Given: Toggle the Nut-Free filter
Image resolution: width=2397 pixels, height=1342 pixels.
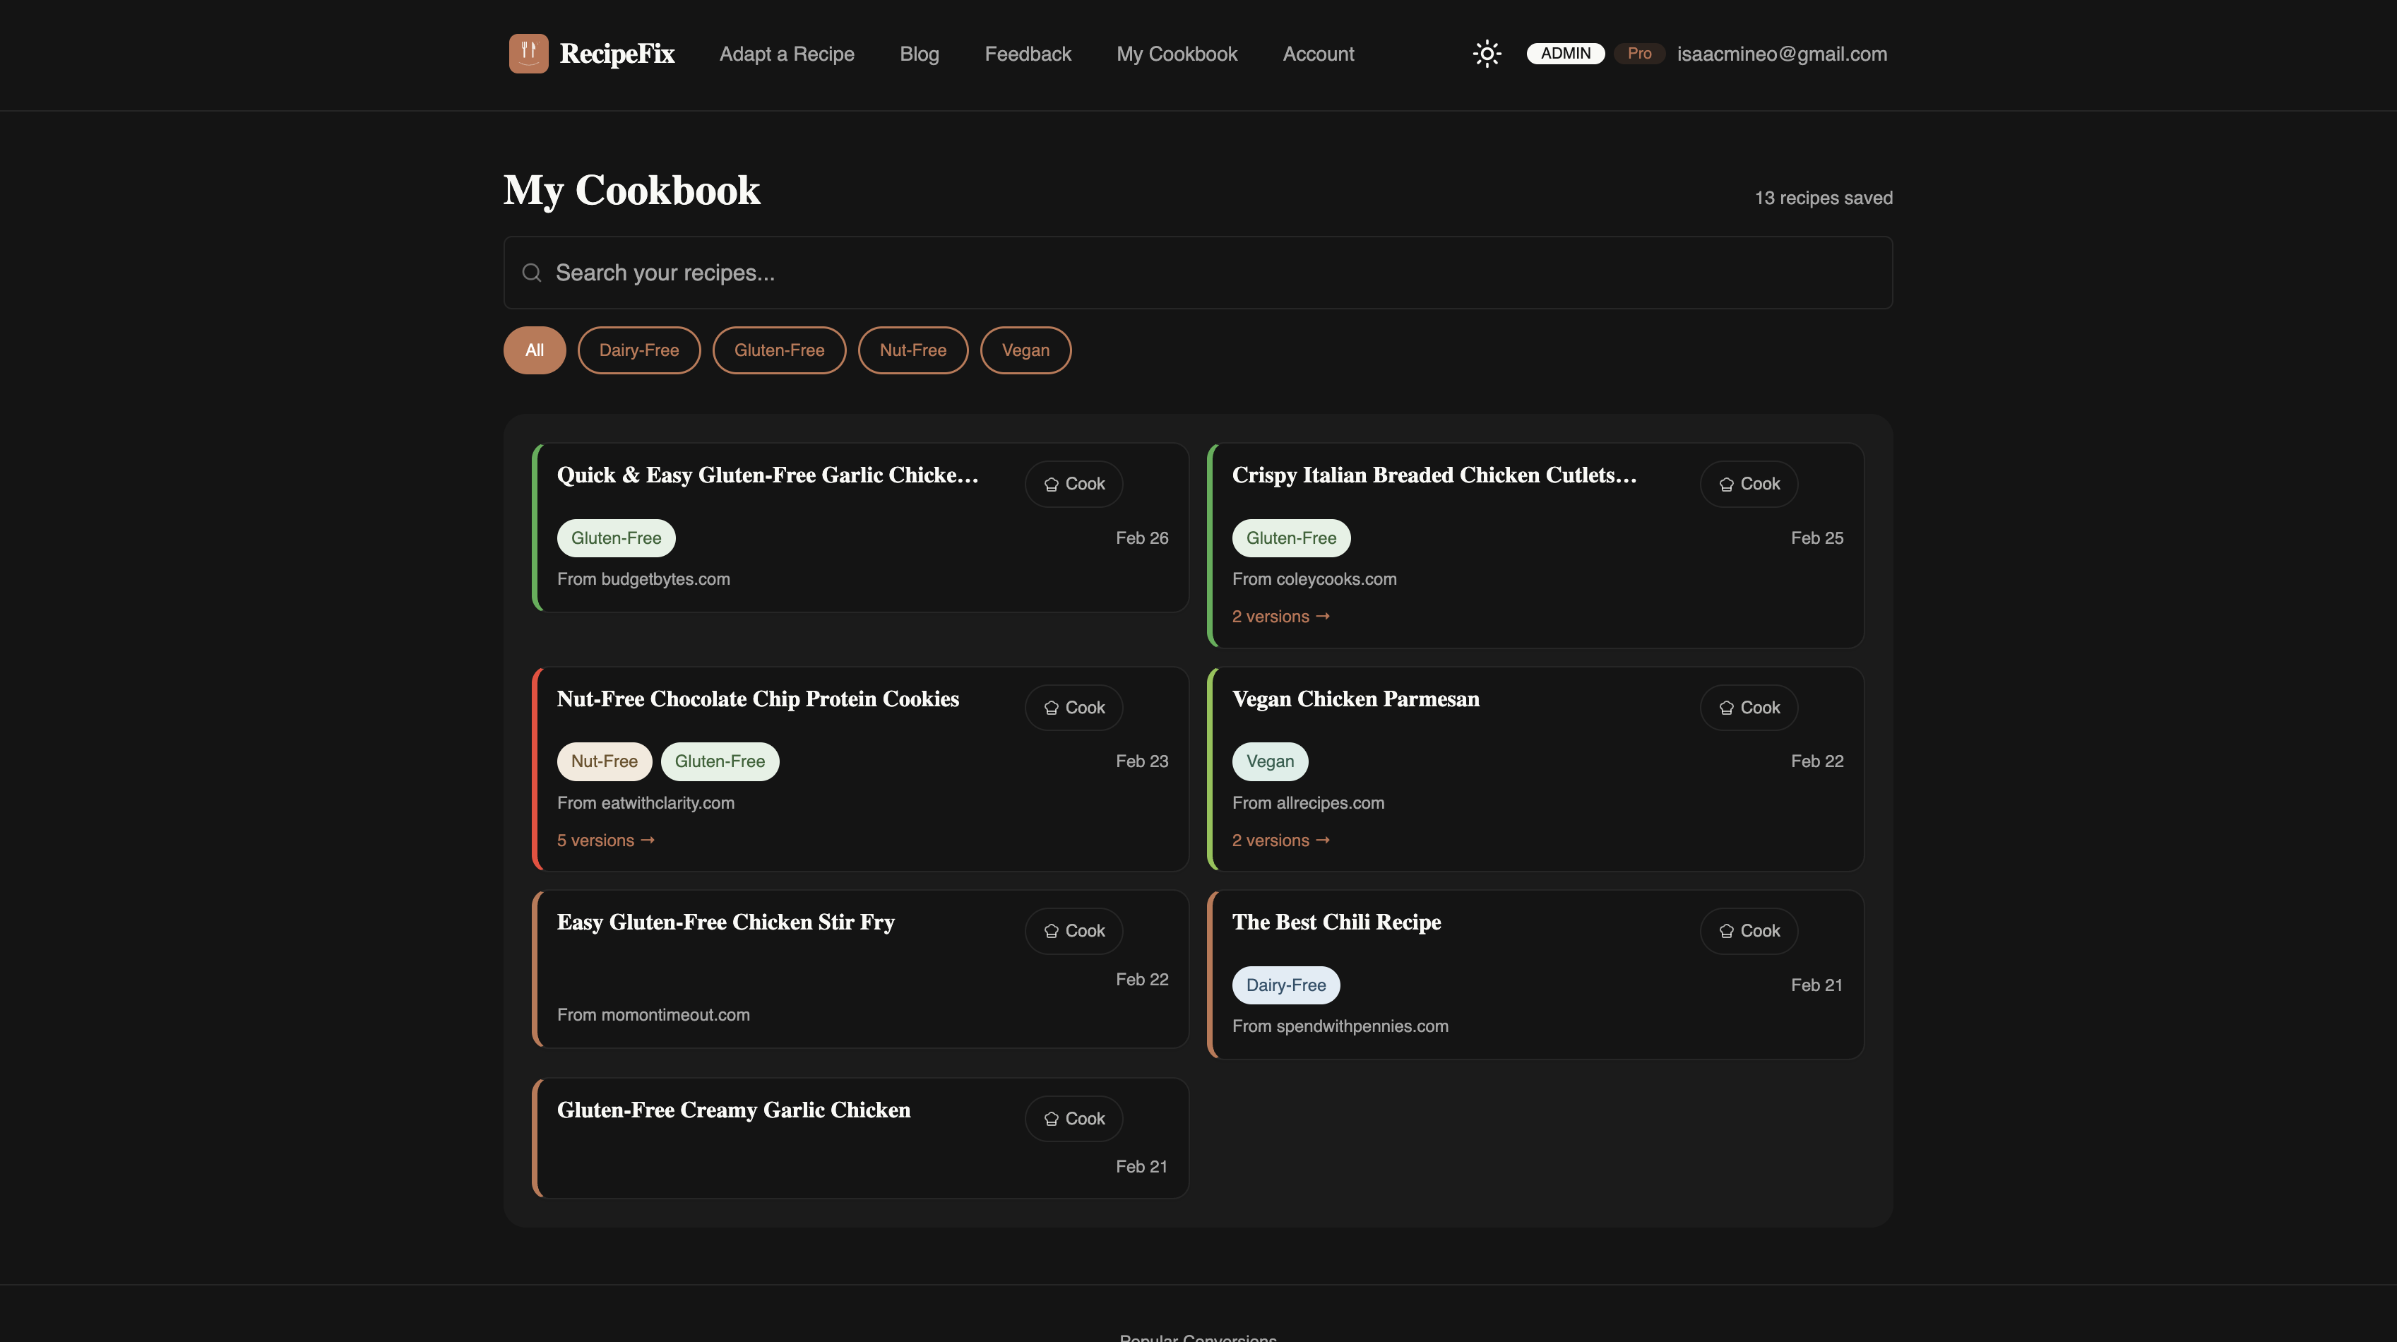Looking at the screenshot, I should (912, 350).
